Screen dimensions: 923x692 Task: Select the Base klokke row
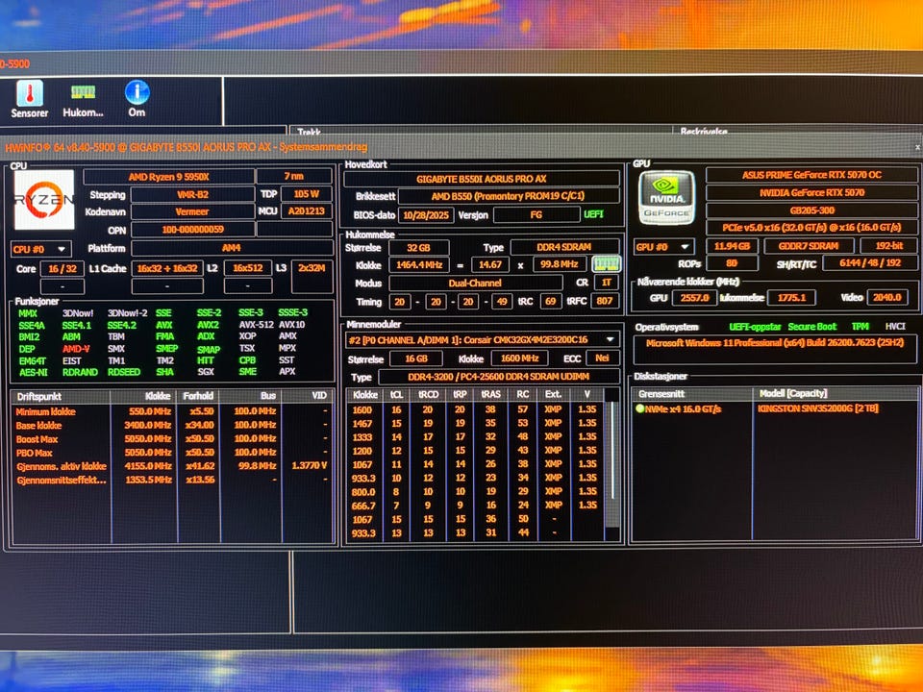click(x=172, y=425)
